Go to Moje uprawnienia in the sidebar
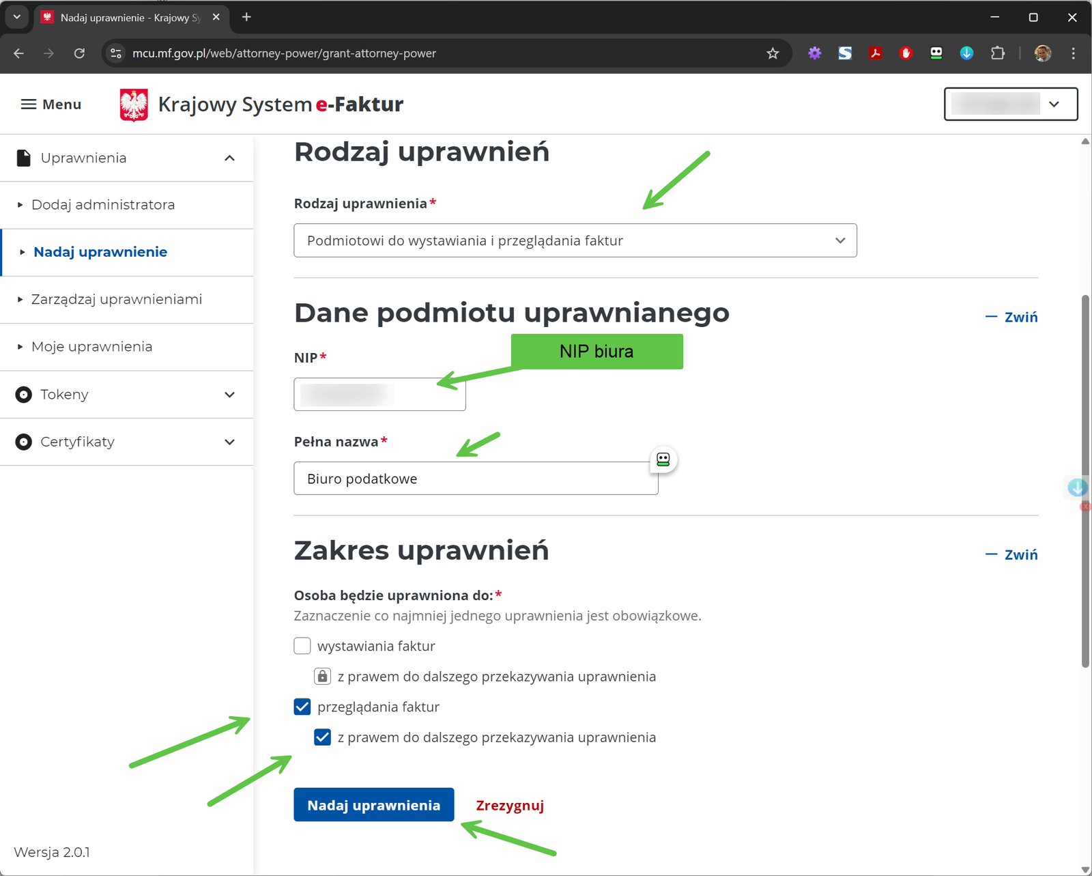 tap(92, 347)
